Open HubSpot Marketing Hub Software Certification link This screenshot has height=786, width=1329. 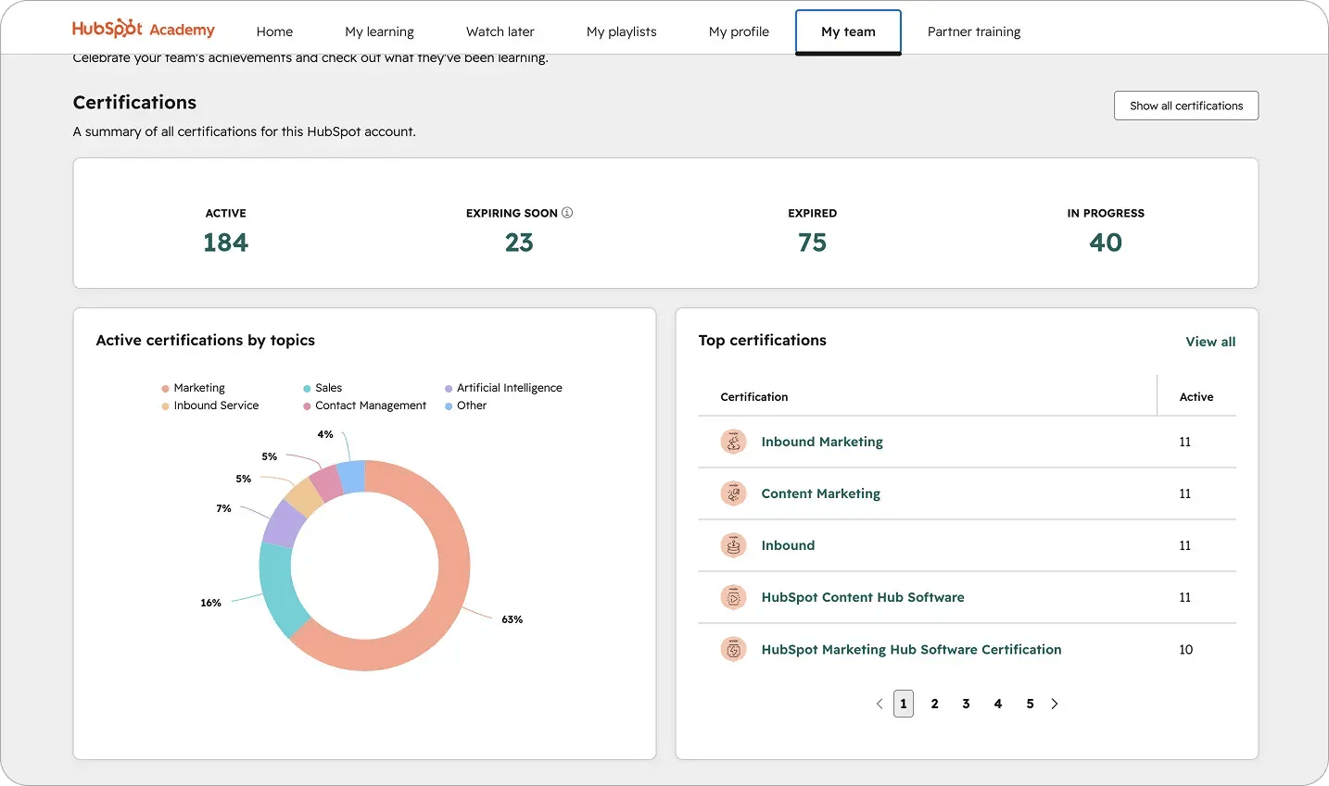pyautogui.click(x=912, y=649)
